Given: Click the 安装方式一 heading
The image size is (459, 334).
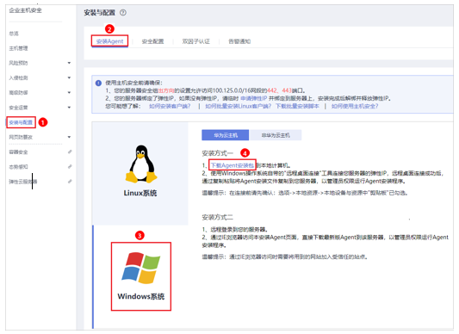Looking at the screenshot, I should pos(218,153).
